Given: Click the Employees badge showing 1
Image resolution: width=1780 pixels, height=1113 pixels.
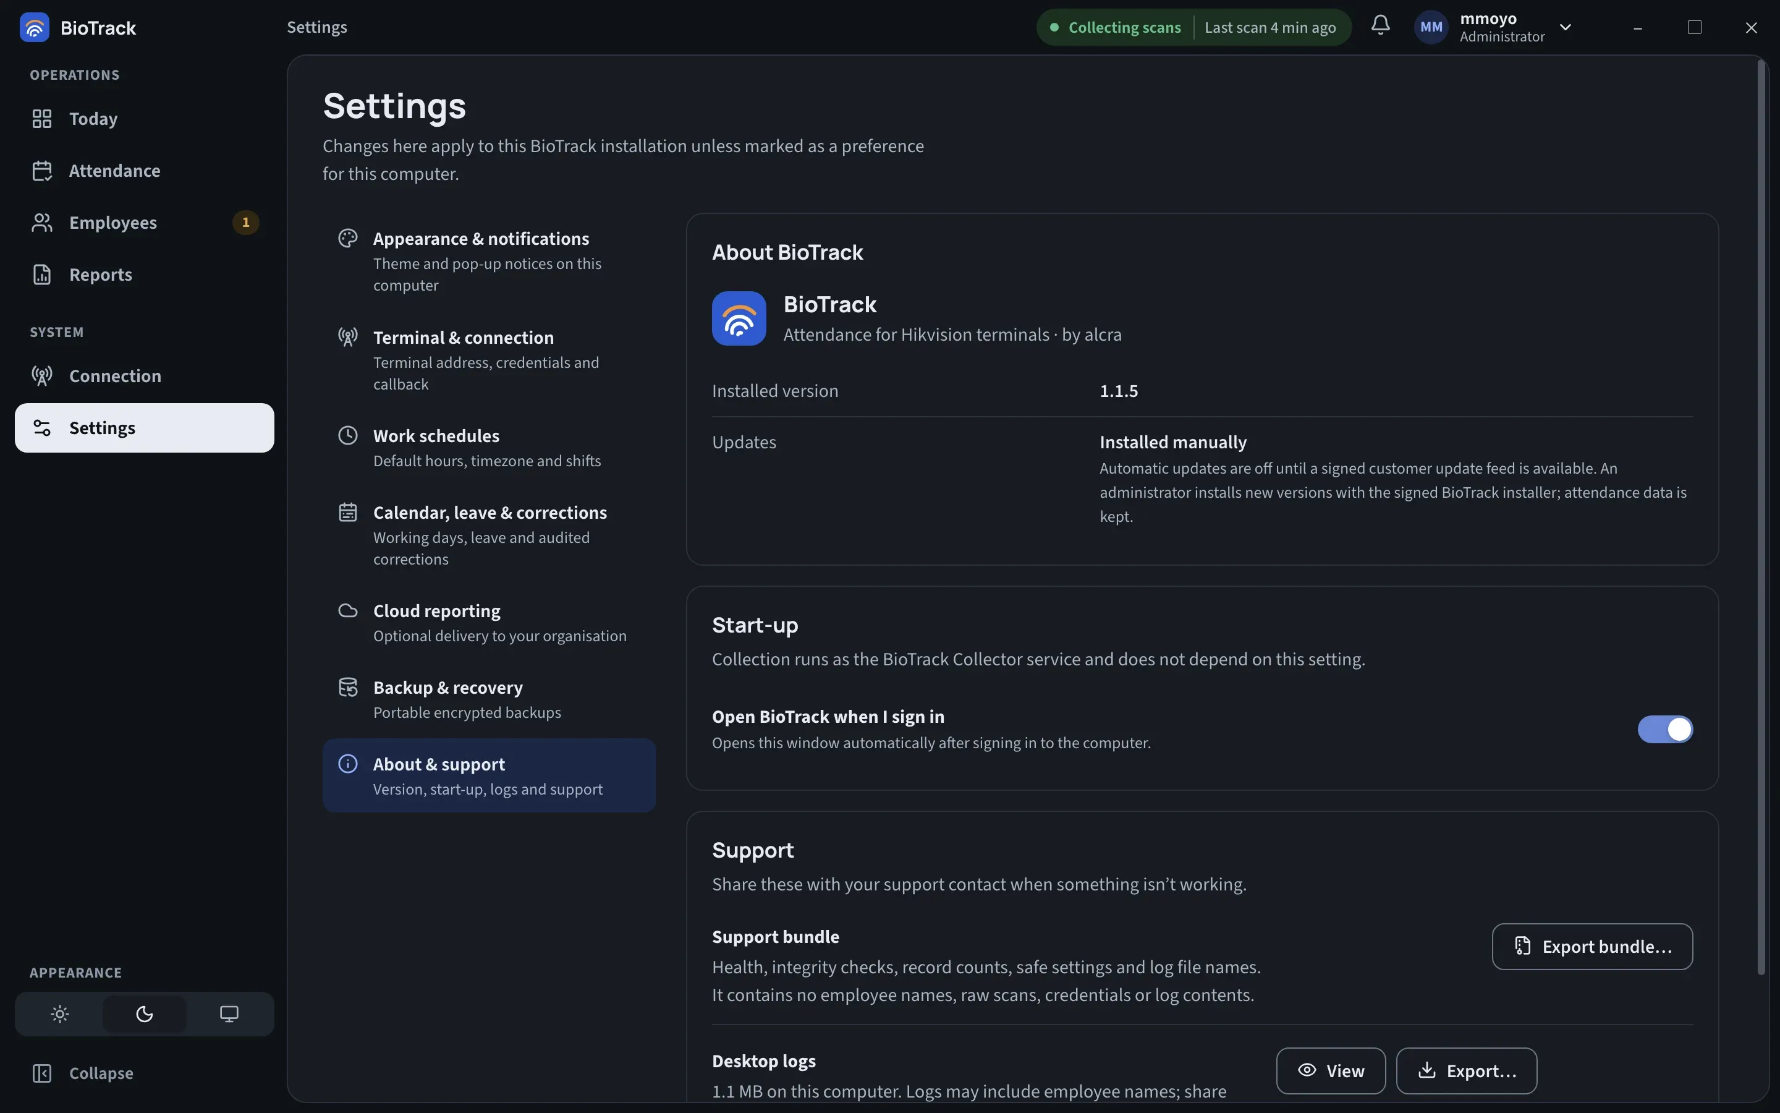Looking at the screenshot, I should coord(245,223).
